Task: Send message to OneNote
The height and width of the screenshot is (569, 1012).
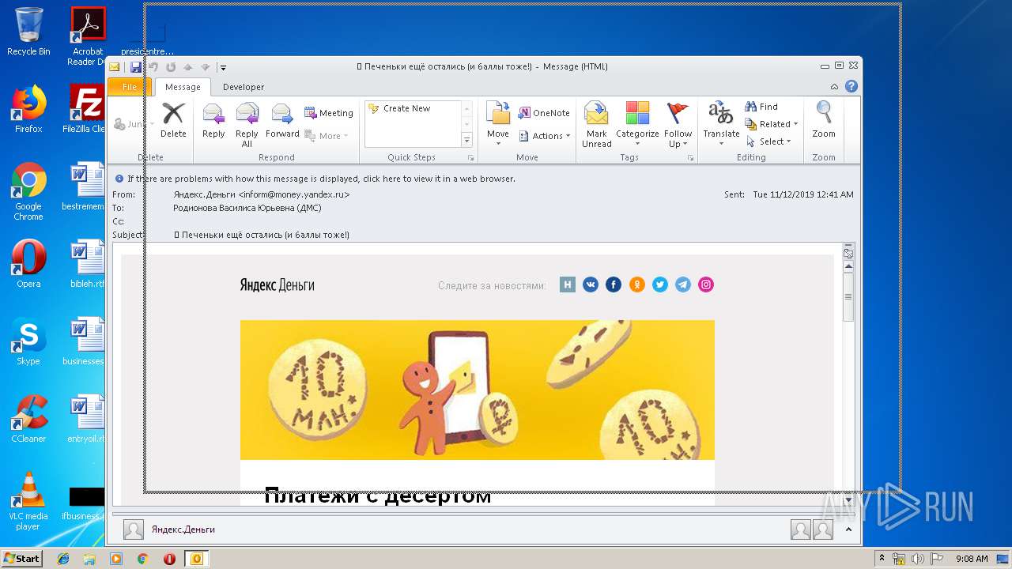Action: (544, 113)
